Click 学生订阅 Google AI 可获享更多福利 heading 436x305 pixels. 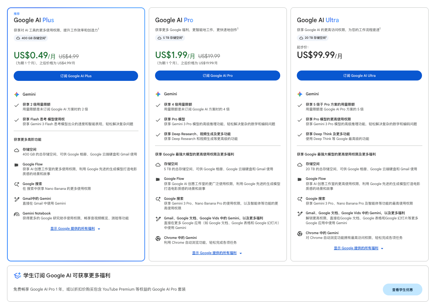(67, 275)
